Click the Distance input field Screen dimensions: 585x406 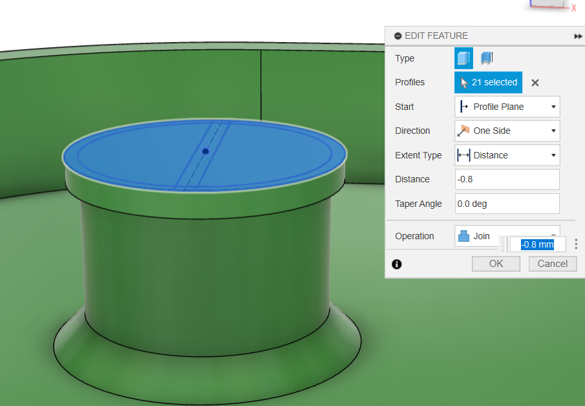coord(507,179)
